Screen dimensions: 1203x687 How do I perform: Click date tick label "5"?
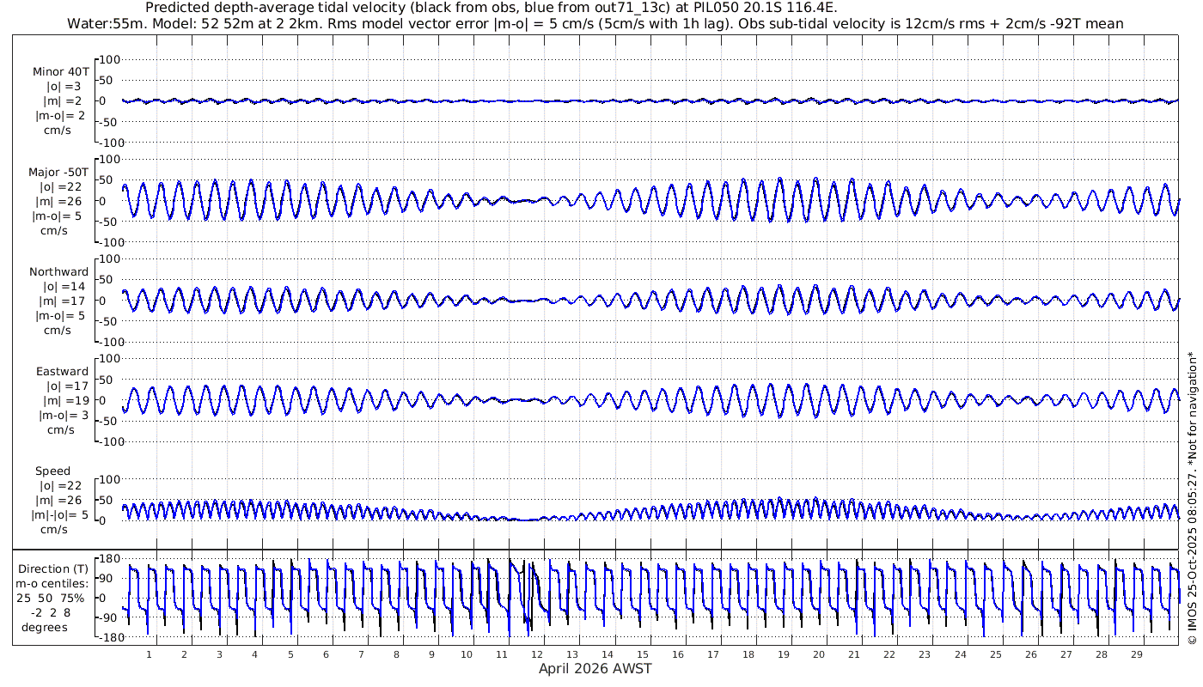click(x=290, y=654)
